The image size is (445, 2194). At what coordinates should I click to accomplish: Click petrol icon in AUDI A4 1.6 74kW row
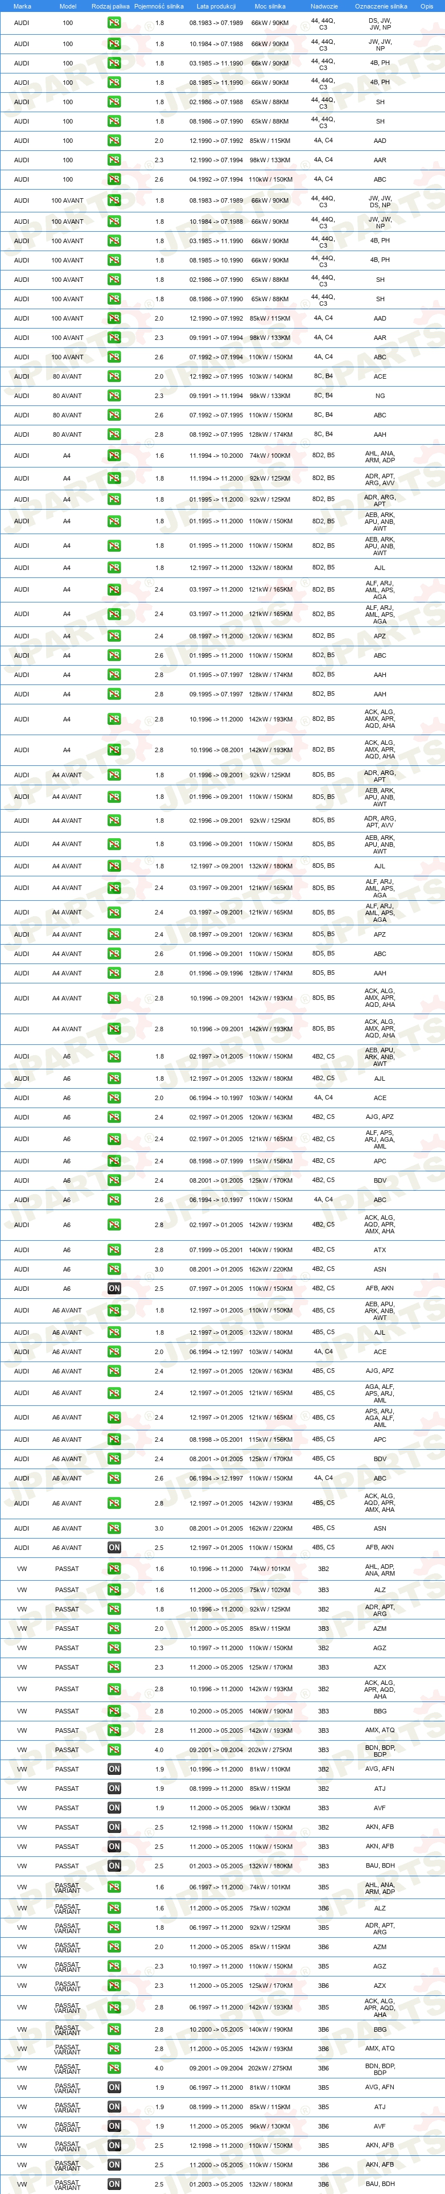pos(114,456)
